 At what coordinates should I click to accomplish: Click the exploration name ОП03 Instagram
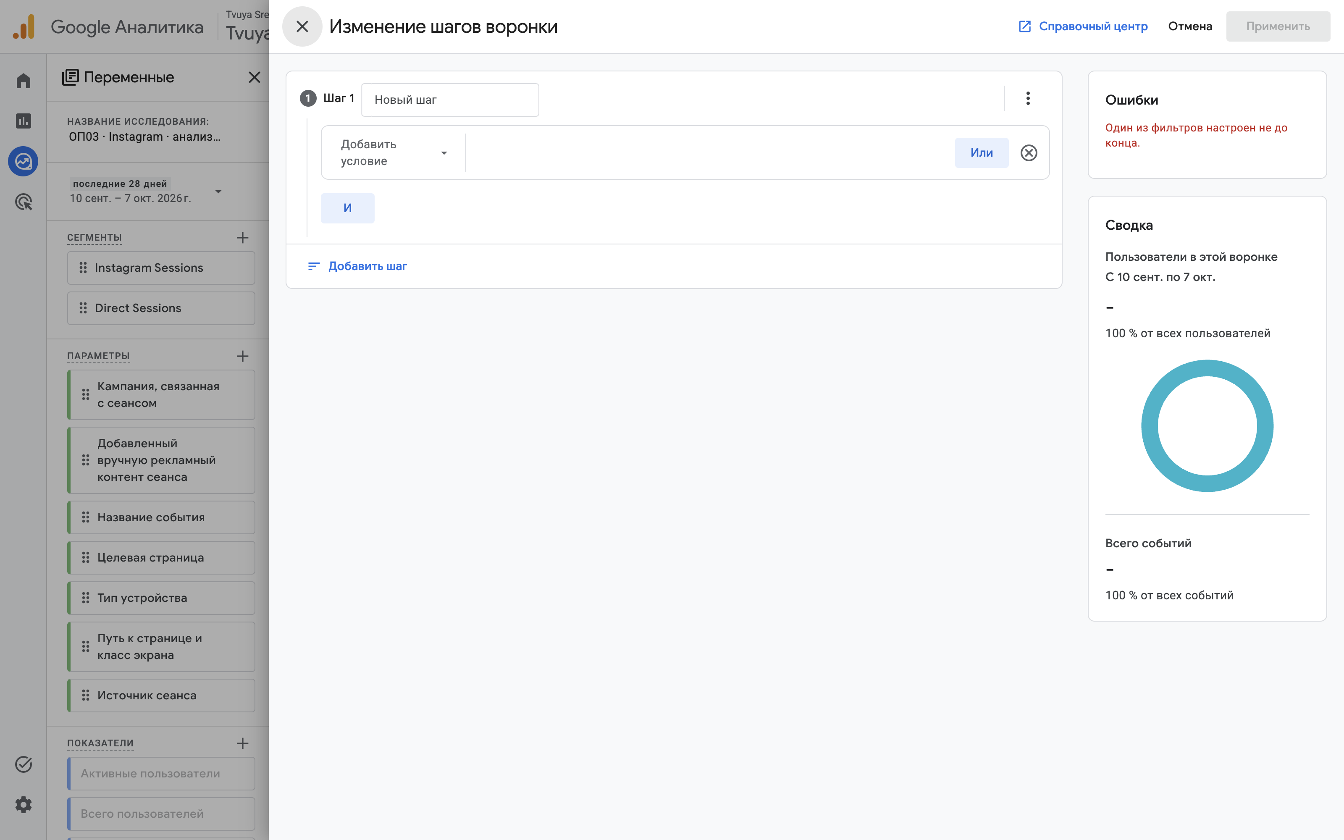144,136
